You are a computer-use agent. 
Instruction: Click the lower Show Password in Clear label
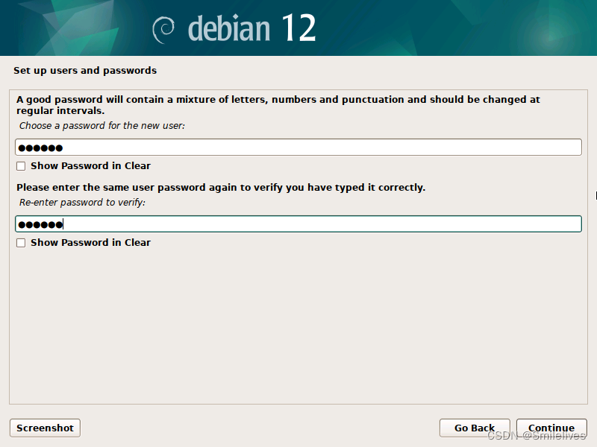coord(90,242)
